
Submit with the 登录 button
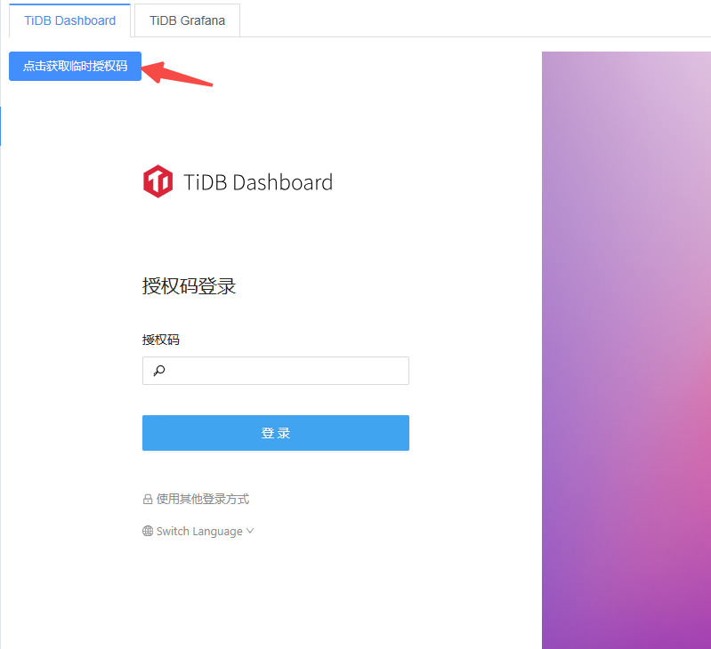click(x=276, y=433)
